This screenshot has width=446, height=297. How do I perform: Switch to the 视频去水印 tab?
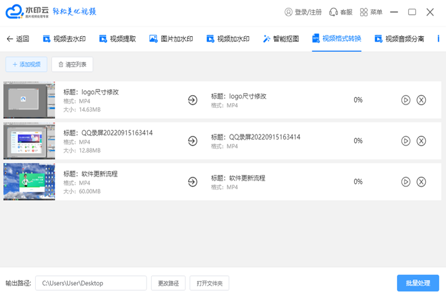[x=64, y=39]
